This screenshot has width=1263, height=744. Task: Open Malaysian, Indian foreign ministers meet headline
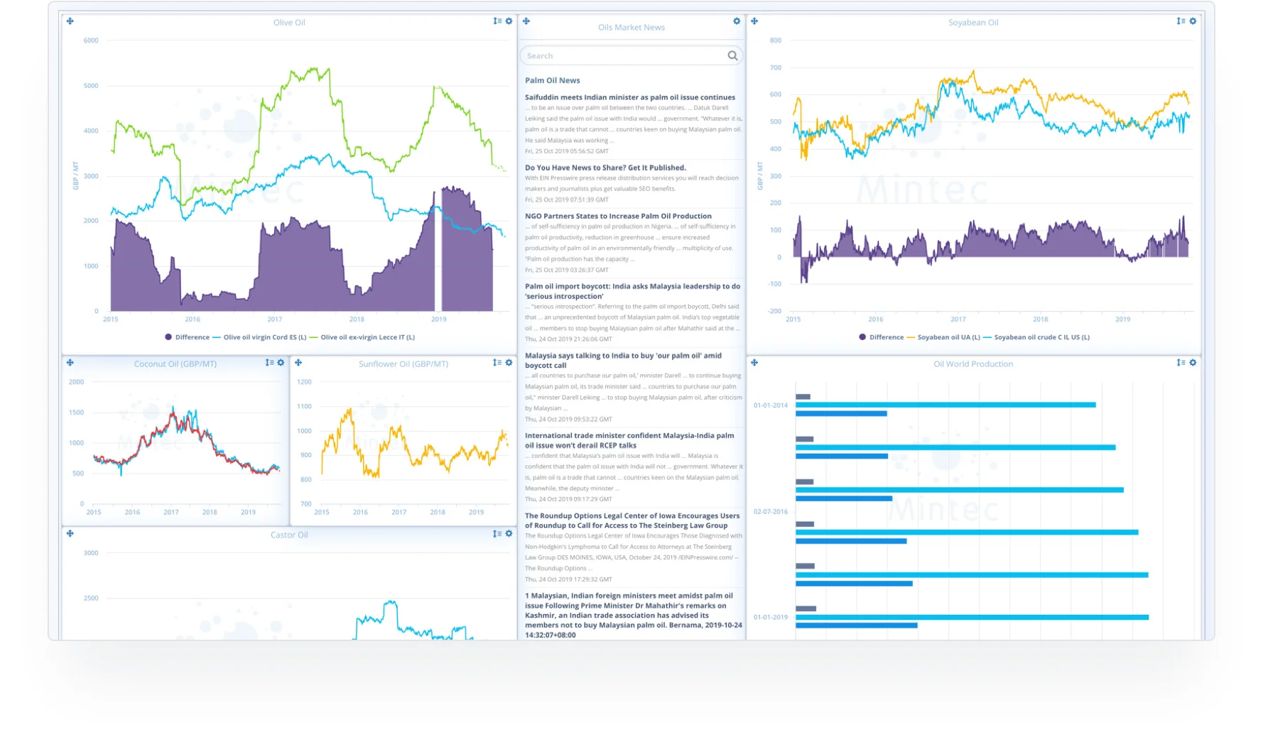634,615
